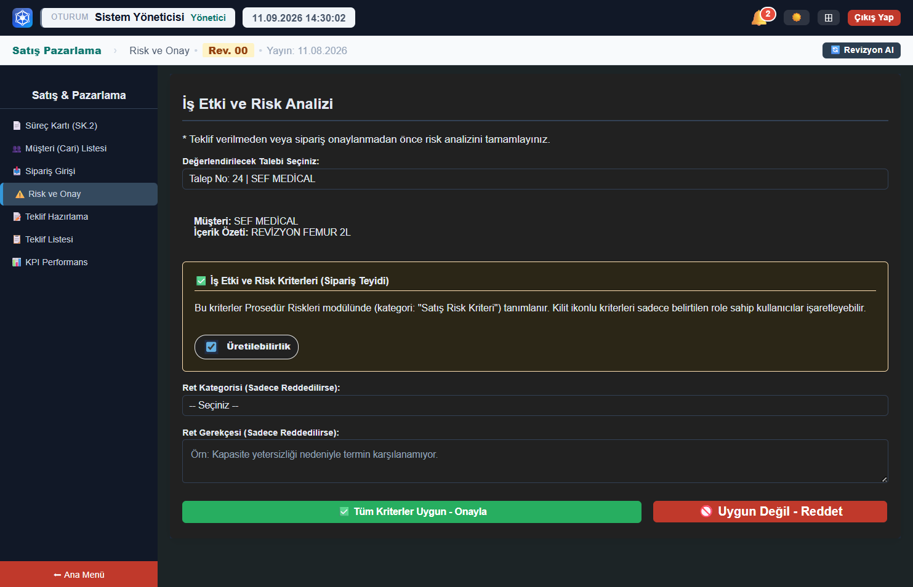This screenshot has height=587, width=913.
Task: Click the Rev. 00 revision badge
Action: tap(228, 50)
